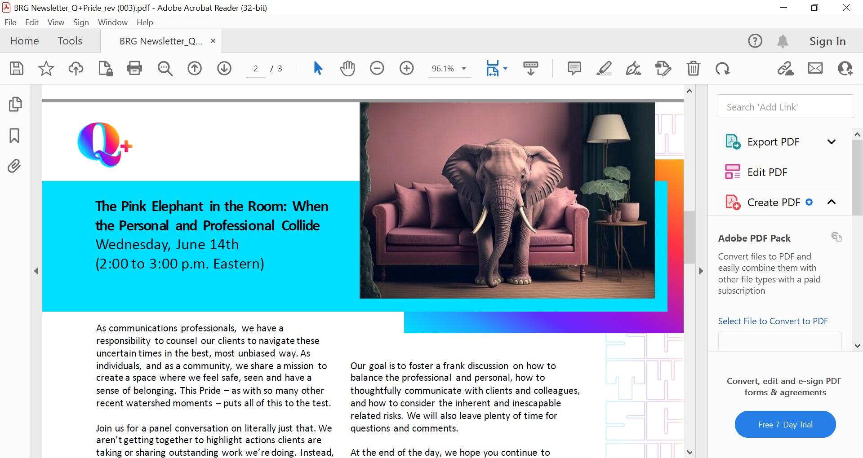
Task: Open the Sign menu
Action: pos(81,22)
